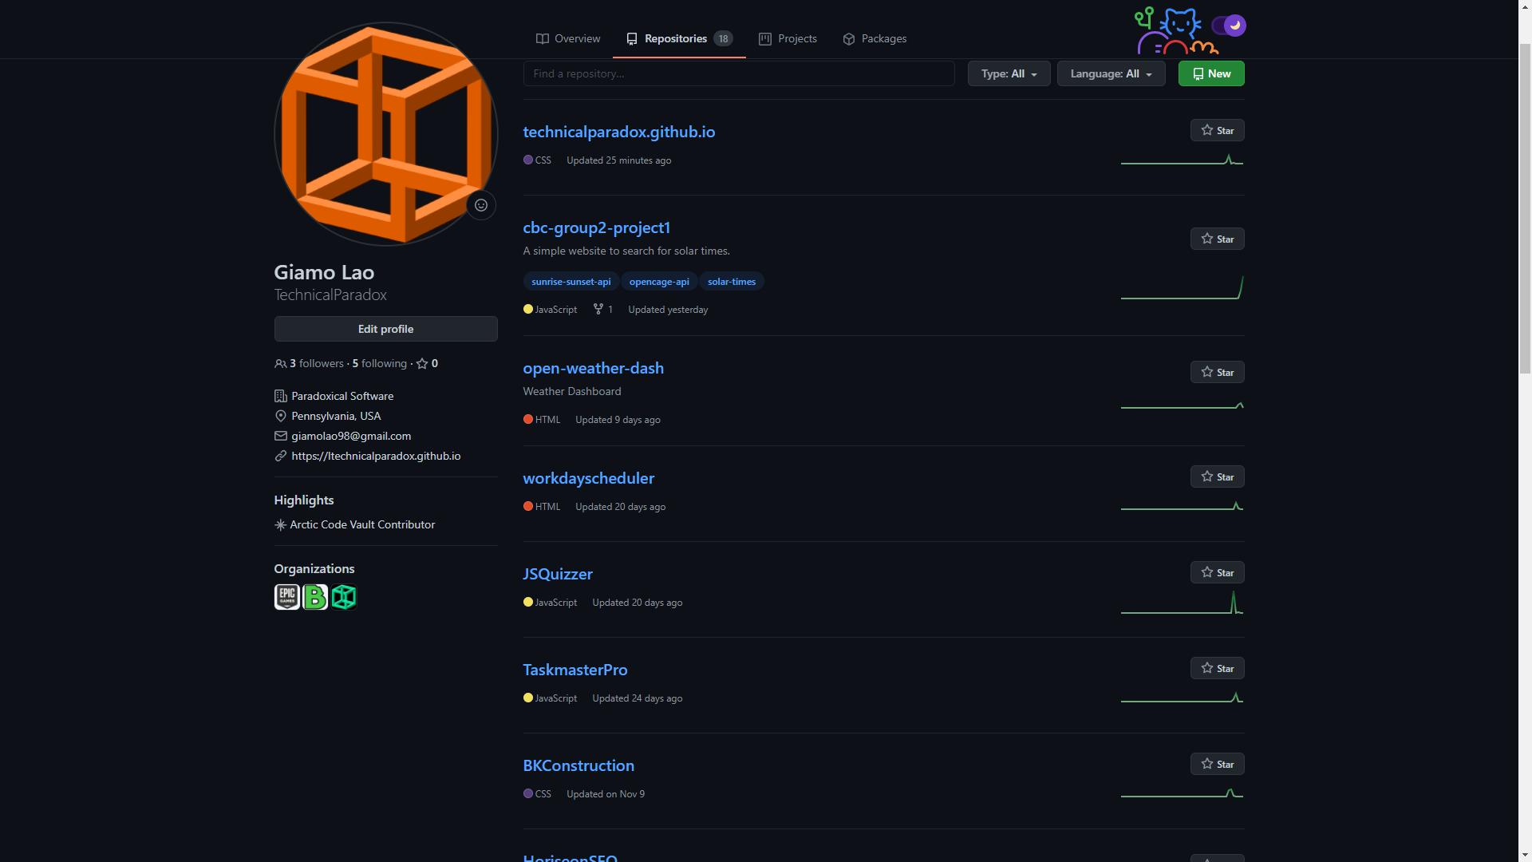Click the Edit profile button
Screen dimensions: 1532x862
coord(385,329)
